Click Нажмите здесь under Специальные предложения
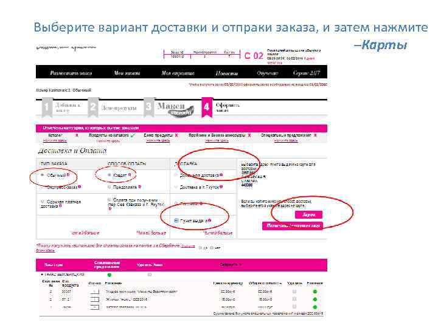This screenshot has height=328, width=438. 286,140
